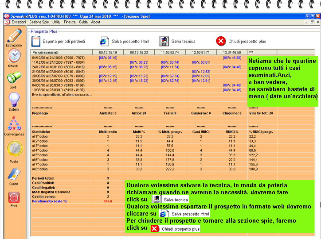Click the red Esci power icon

[x=14, y=197]
